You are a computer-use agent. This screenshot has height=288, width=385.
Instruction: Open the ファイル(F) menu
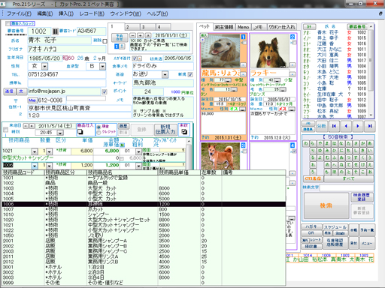tap(19, 13)
